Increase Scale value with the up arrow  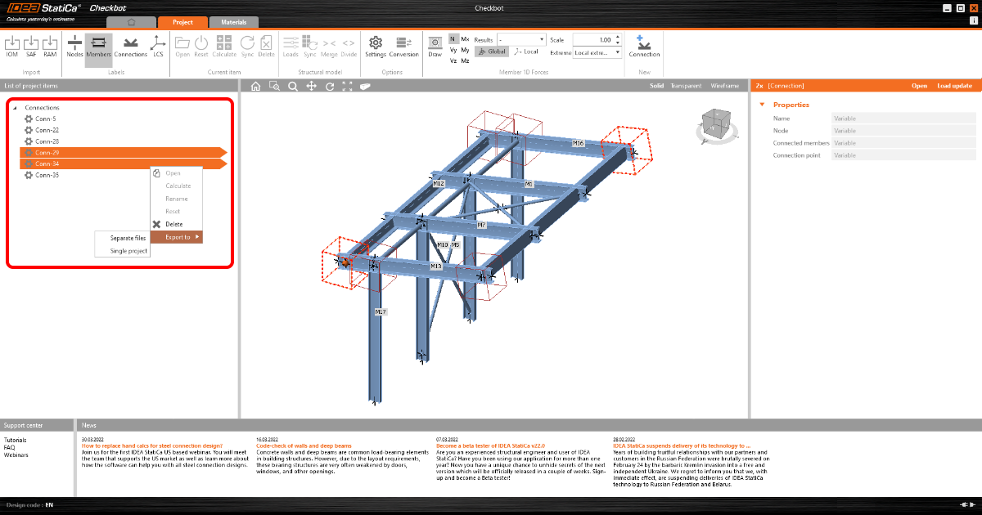coord(618,37)
